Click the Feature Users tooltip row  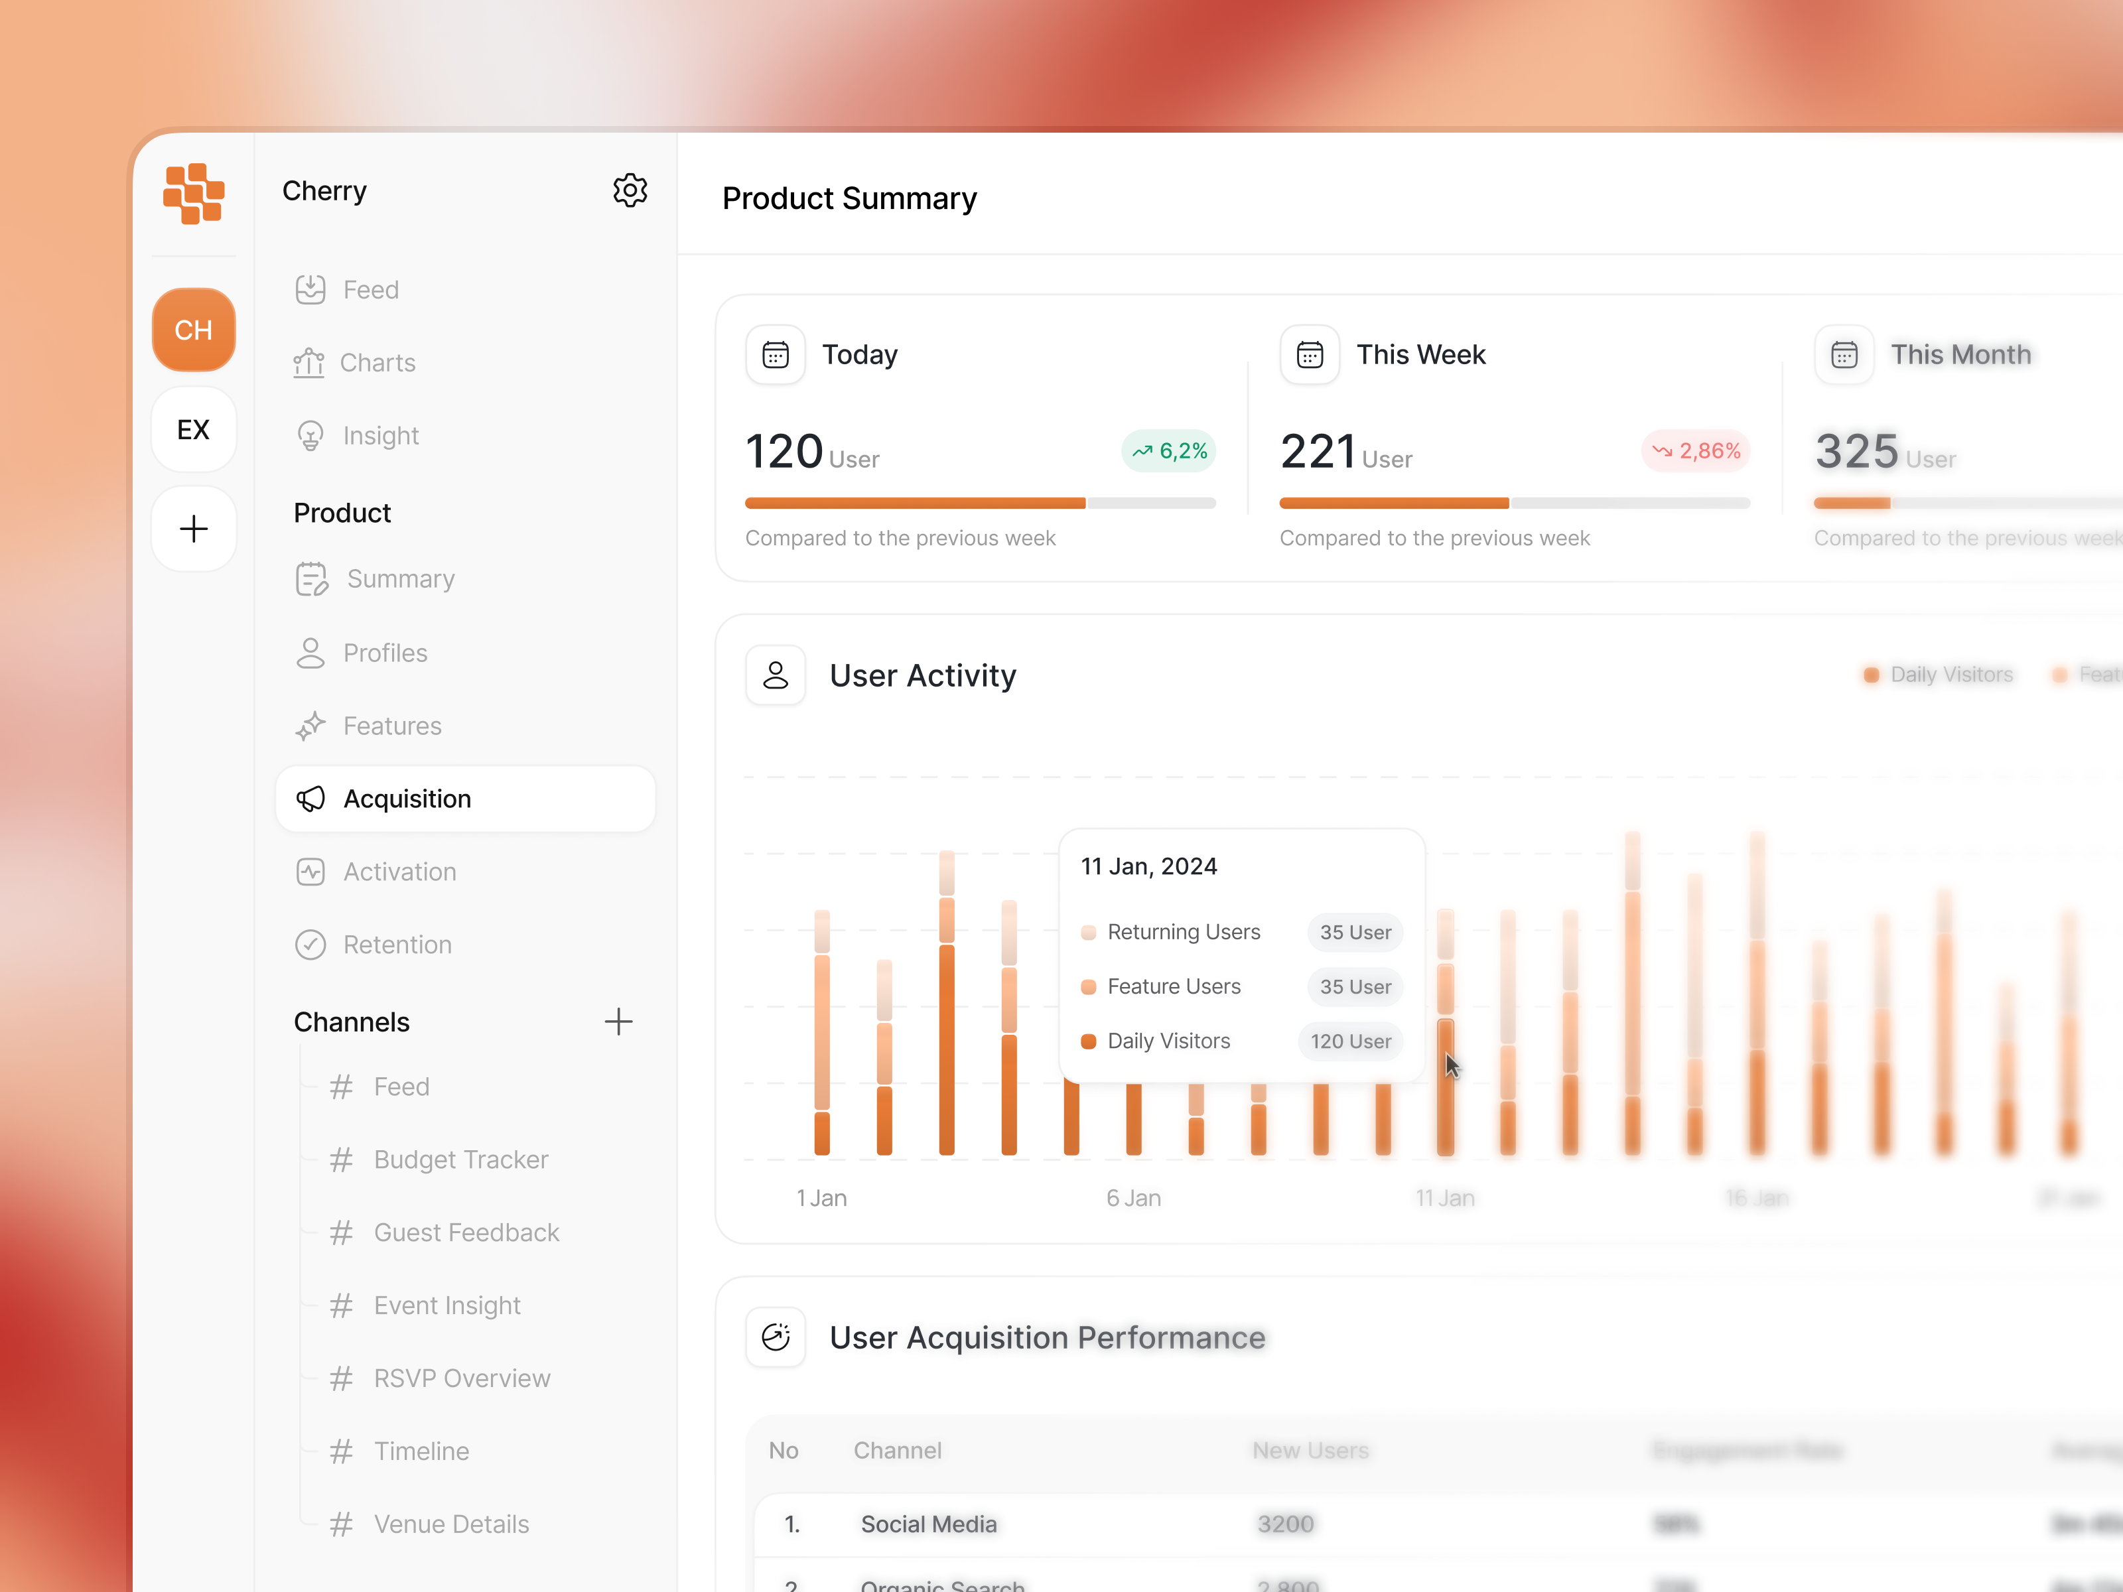1241,986
